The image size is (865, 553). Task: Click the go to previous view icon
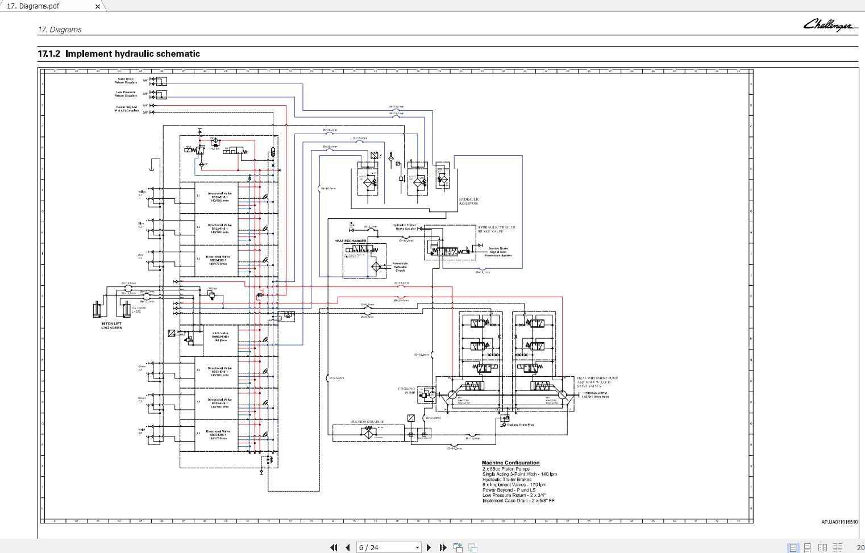(458, 547)
